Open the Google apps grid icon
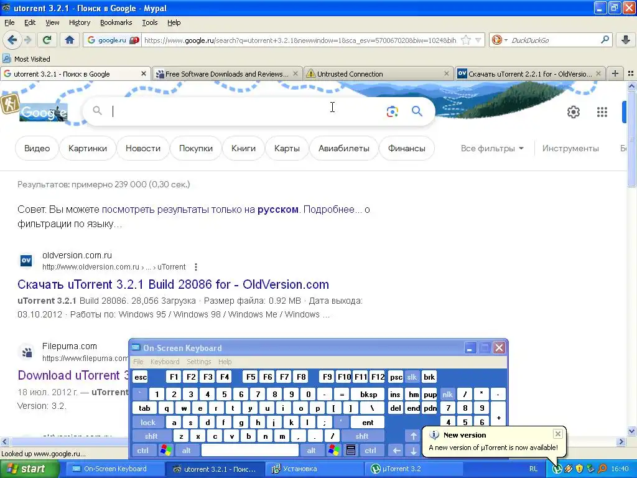637x478 pixels. [x=602, y=112]
